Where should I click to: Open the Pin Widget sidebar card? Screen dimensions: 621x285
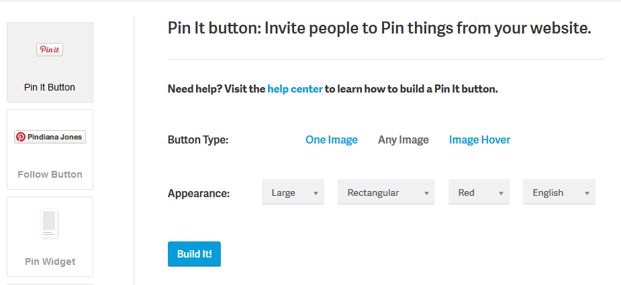tap(50, 237)
